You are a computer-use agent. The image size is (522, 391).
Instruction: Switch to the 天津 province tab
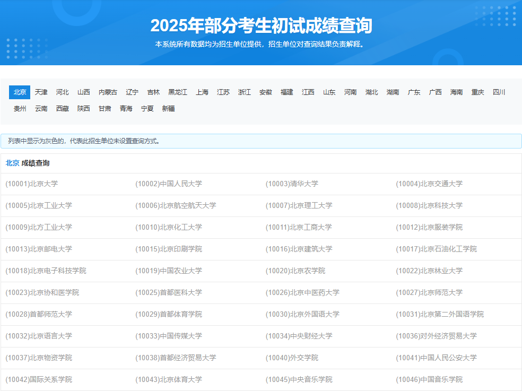click(x=41, y=92)
